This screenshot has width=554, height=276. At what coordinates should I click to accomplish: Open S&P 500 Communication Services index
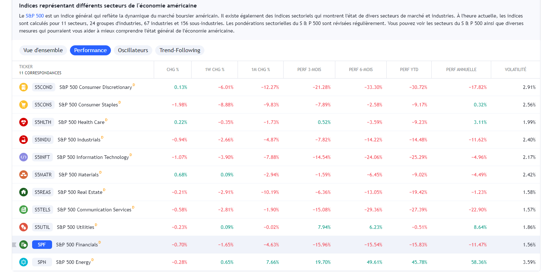(94, 210)
